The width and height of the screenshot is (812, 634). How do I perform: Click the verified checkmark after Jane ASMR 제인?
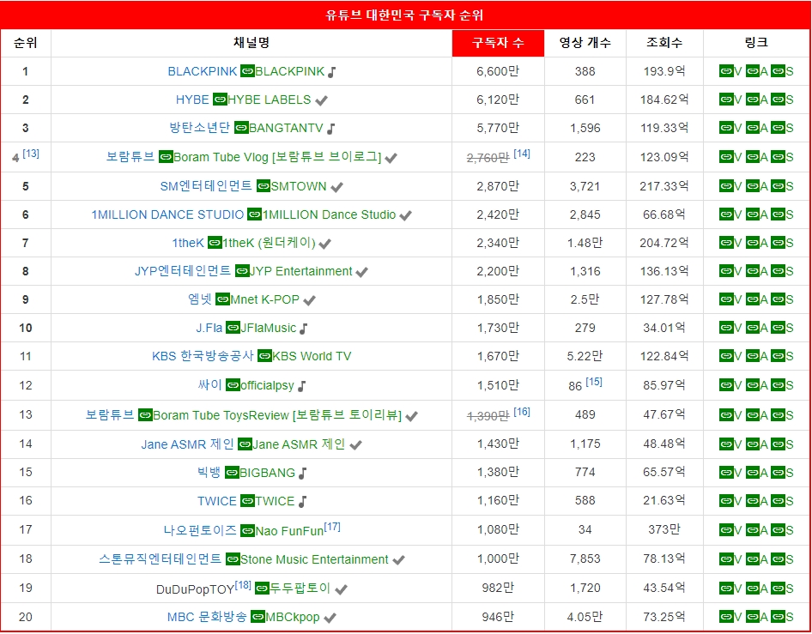[x=355, y=444]
